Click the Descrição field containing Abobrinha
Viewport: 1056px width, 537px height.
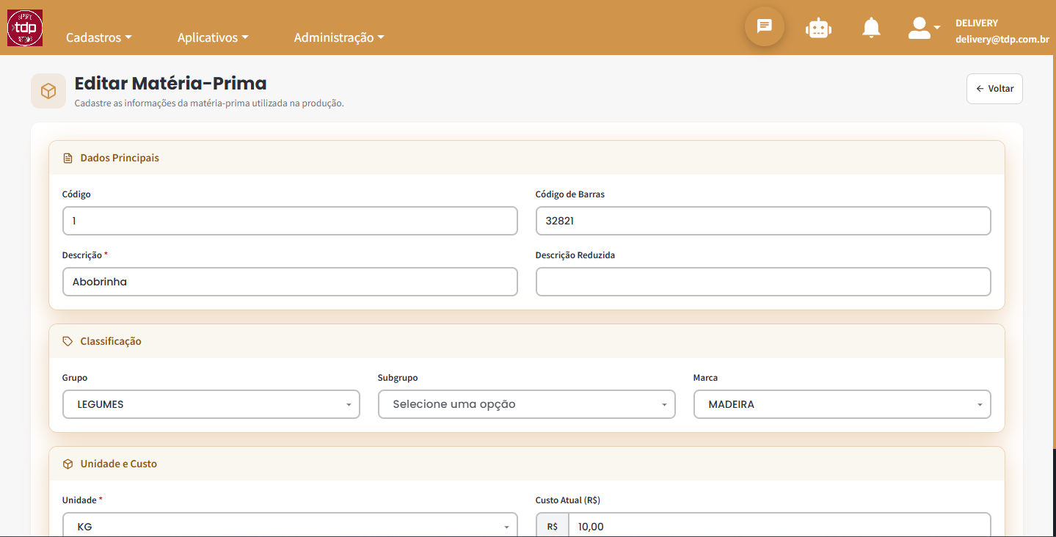(290, 282)
